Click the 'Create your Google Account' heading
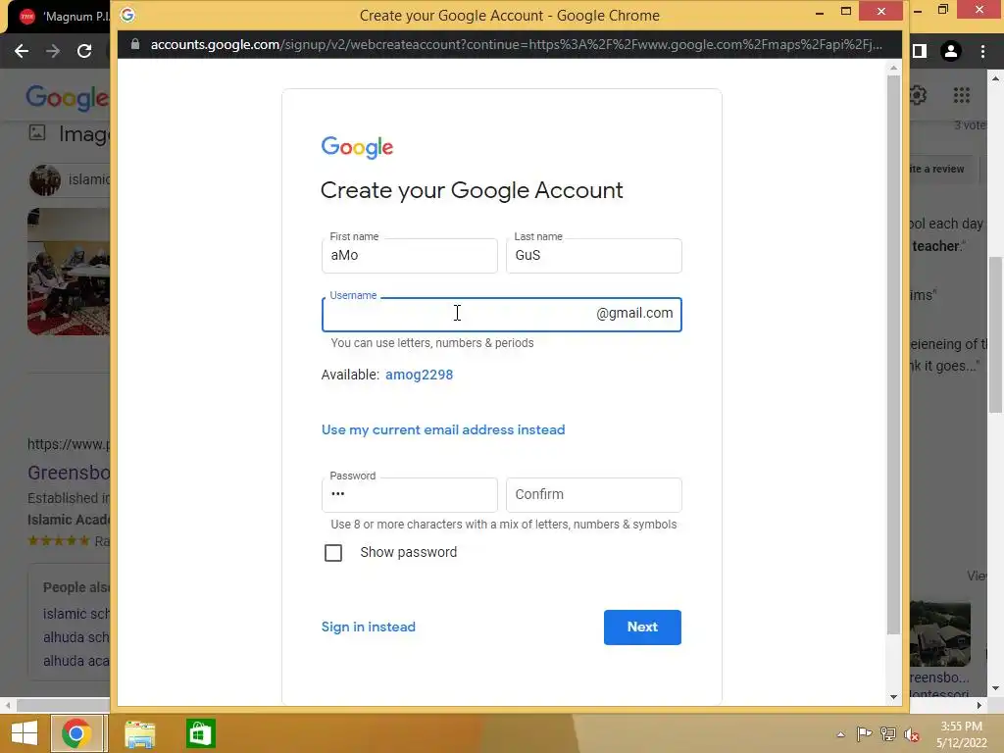1004x753 pixels. pyautogui.click(x=472, y=191)
